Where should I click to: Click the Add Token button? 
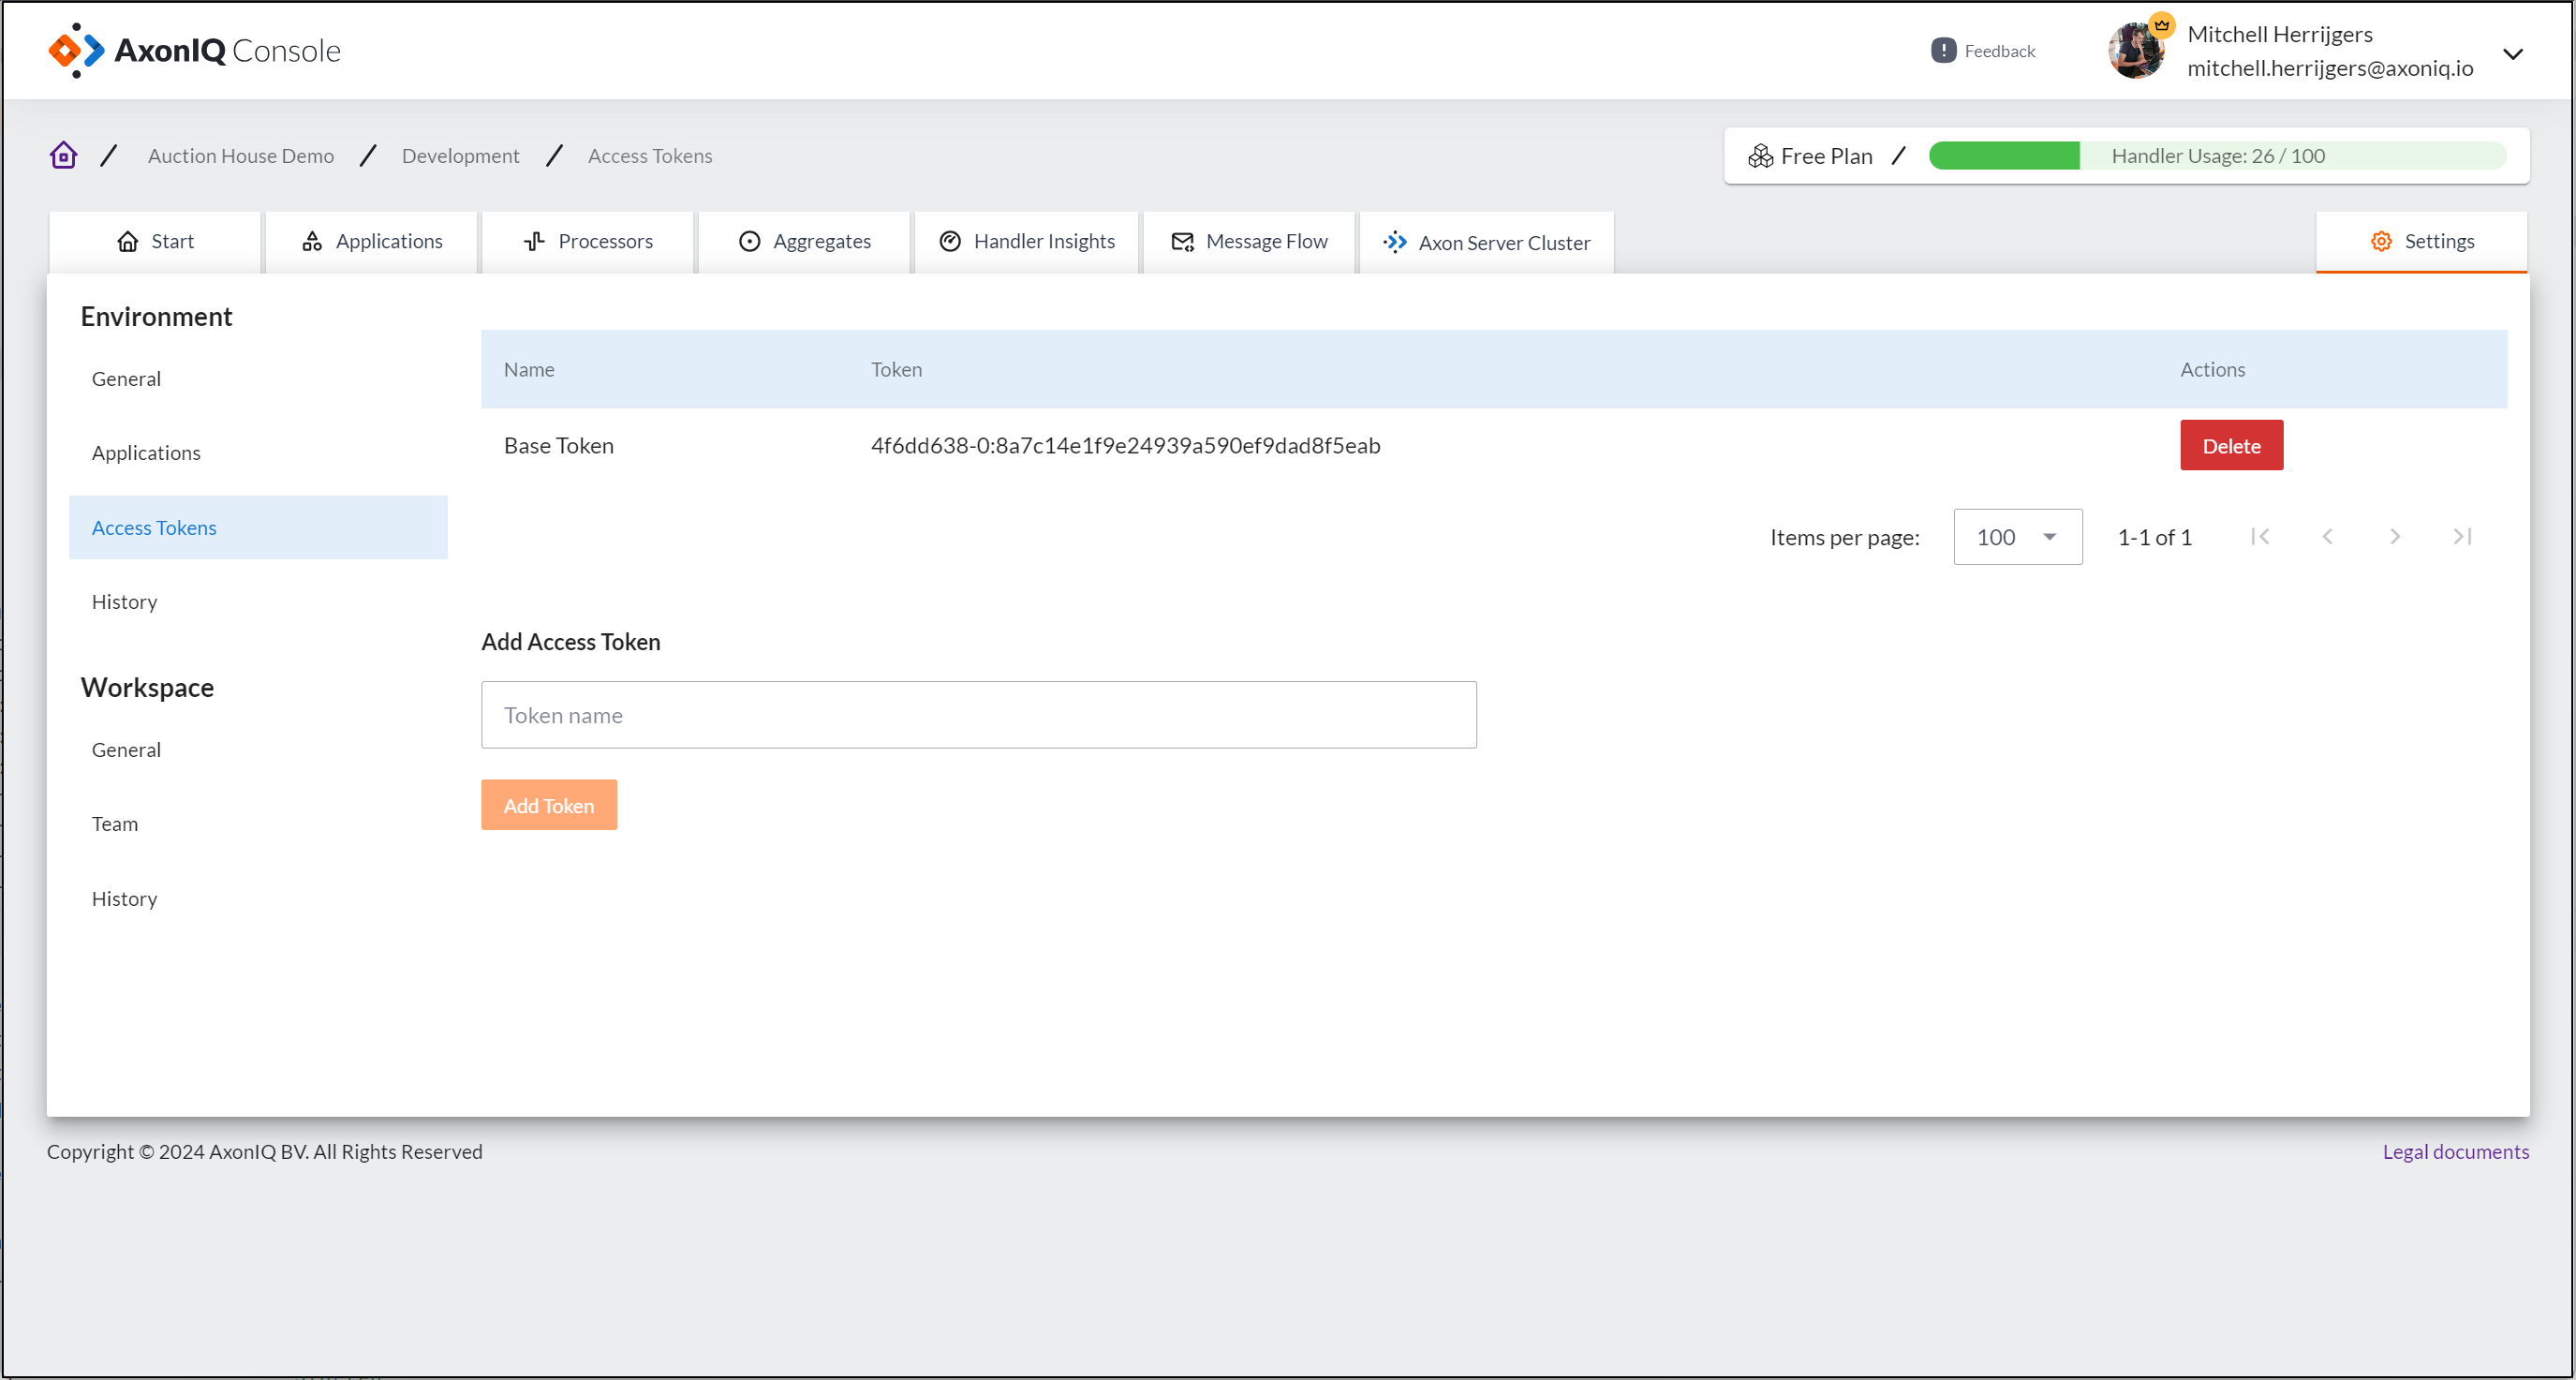tap(549, 805)
